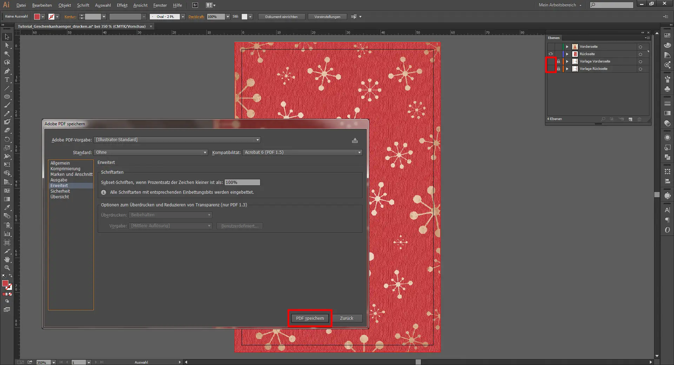Pick the Magic Wand tool

pos(7,54)
